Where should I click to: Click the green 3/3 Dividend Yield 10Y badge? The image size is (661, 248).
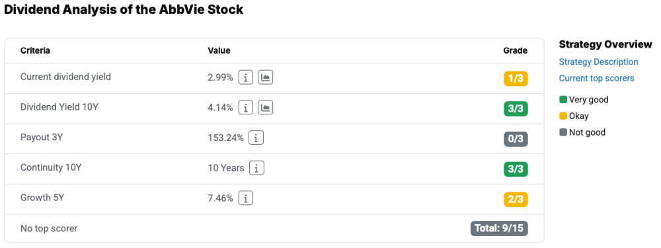[x=516, y=109]
